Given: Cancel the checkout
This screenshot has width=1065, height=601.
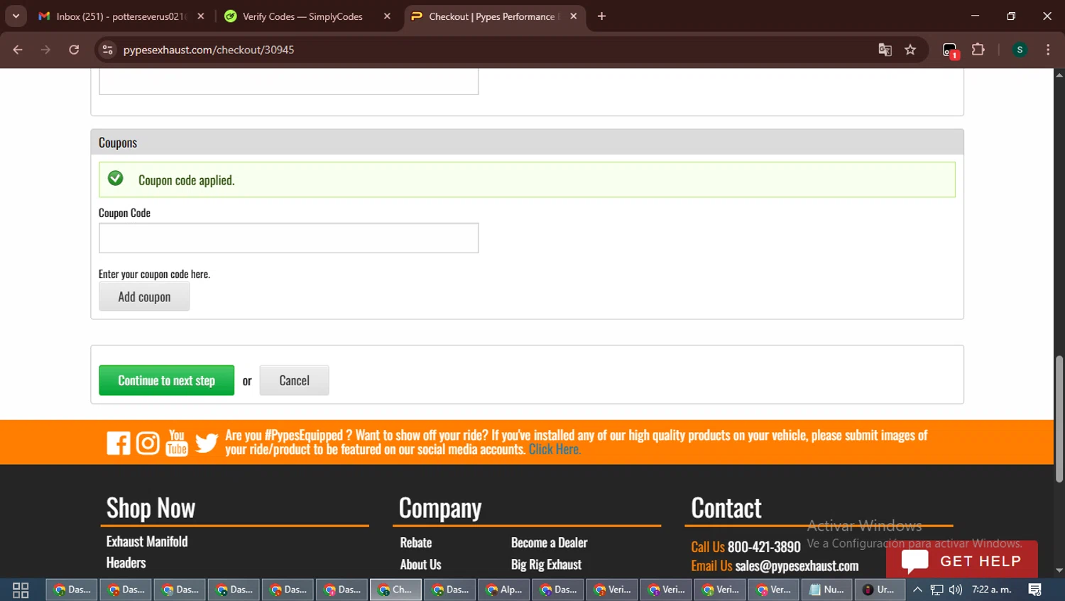Looking at the screenshot, I should pyautogui.click(x=294, y=380).
